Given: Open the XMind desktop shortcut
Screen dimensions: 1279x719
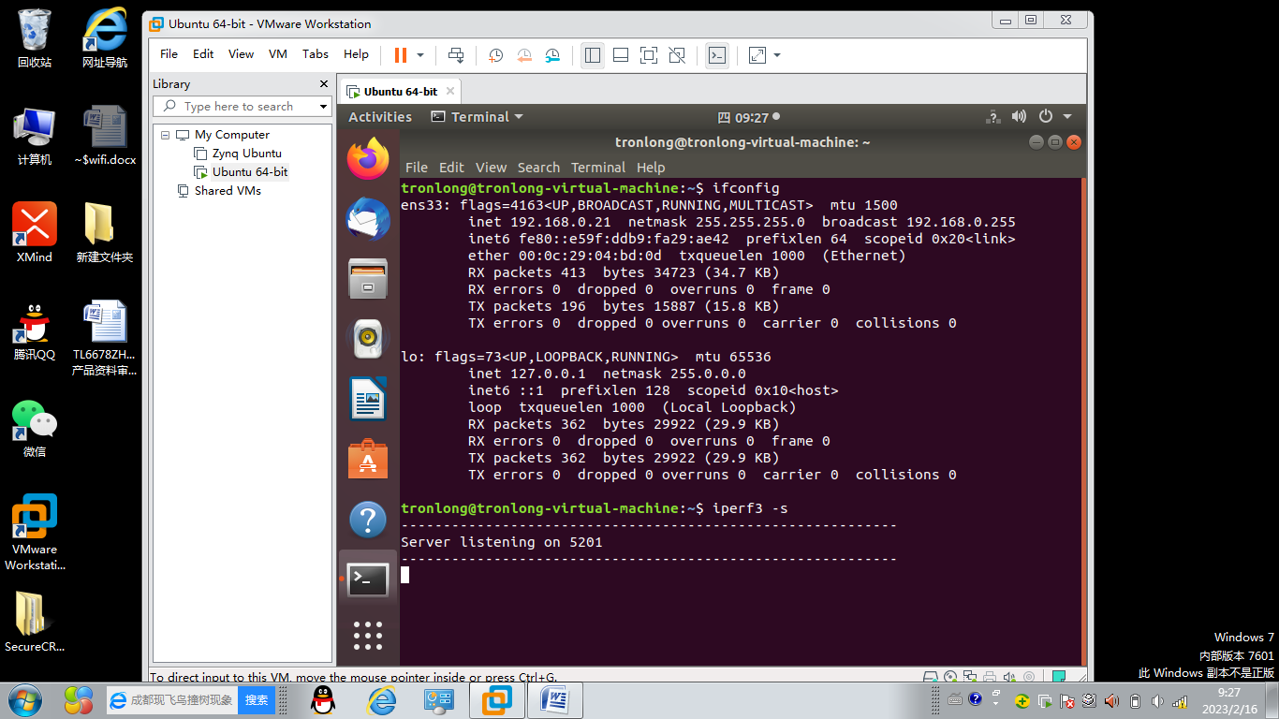Looking at the screenshot, I should tap(35, 233).
